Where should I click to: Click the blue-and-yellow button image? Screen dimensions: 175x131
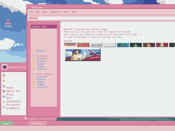pos(123,45)
